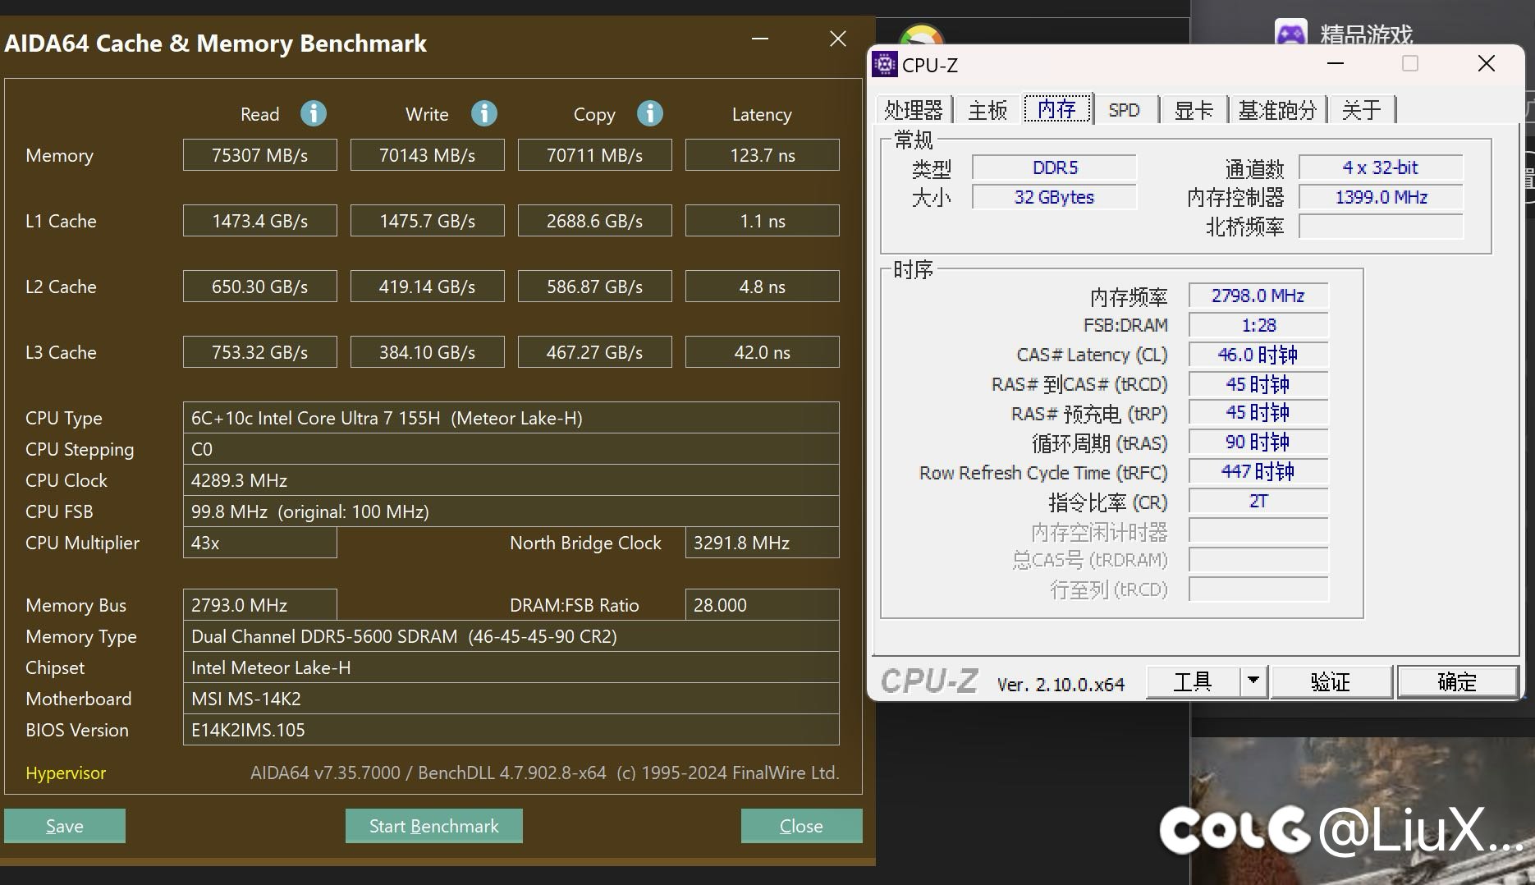Click the BIOS Version value E14K2IMS.105

pos(511,730)
